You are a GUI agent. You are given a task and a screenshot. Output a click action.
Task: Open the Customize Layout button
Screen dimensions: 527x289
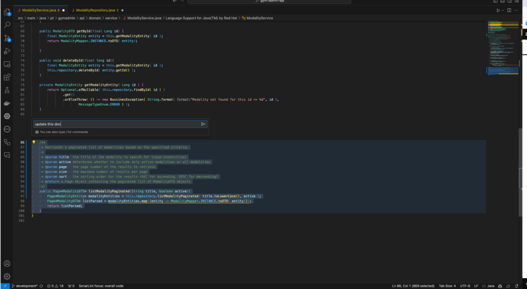tap(518, 2)
